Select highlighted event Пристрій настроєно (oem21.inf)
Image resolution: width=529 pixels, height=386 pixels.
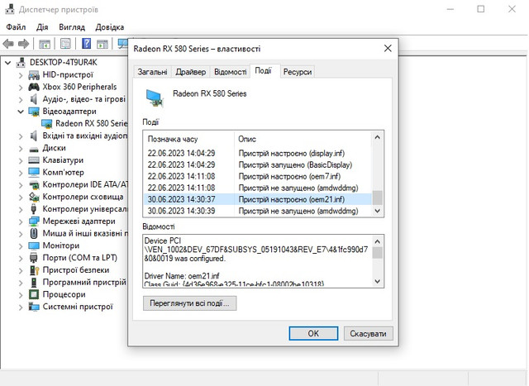pos(258,199)
